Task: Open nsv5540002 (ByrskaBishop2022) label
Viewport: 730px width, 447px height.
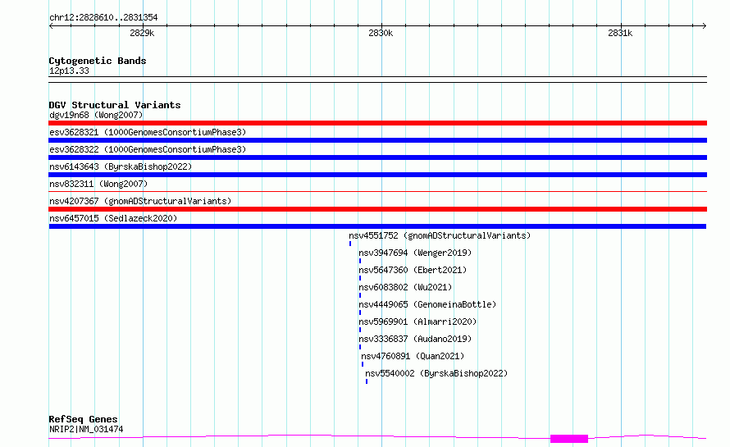Action: tap(436, 373)
